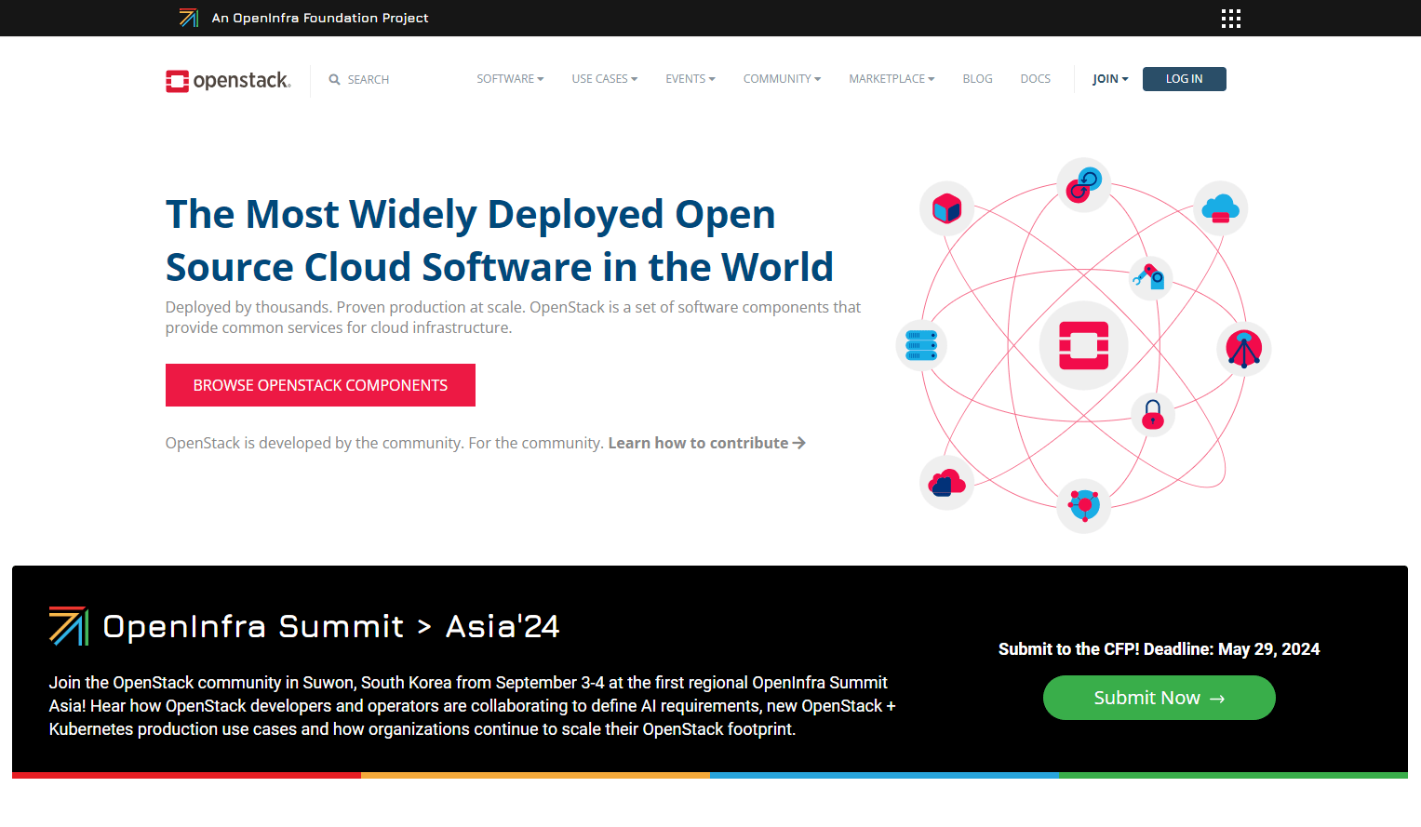This screenshot has width=1421, height=827.
Task: Click the network nodes icon at bottom
Action: click(1083, 505)
